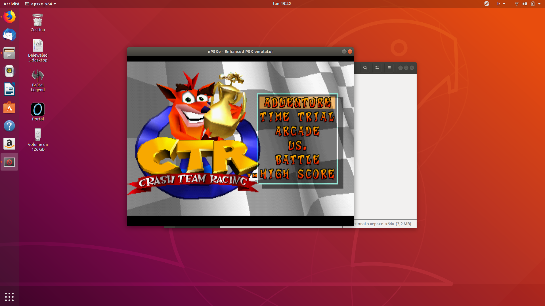Open the Help question mark icon
This screenshot has height=306, width=545.
(9, 126)
